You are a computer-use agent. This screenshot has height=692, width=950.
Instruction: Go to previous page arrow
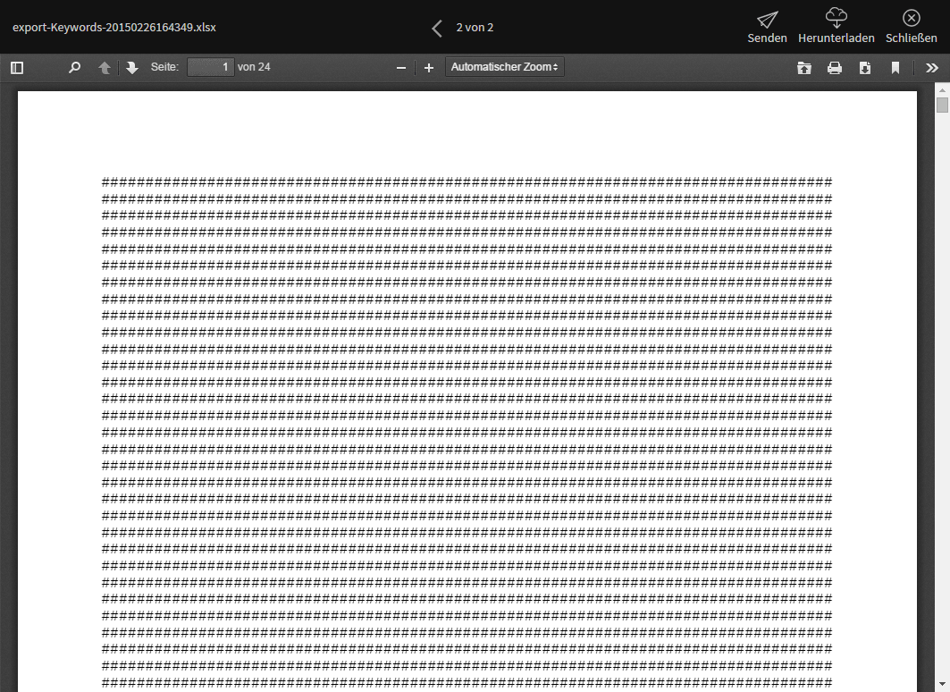[105, 68]
